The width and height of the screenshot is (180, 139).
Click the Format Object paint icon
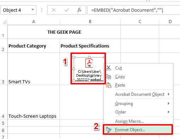(x=108, y=130)
